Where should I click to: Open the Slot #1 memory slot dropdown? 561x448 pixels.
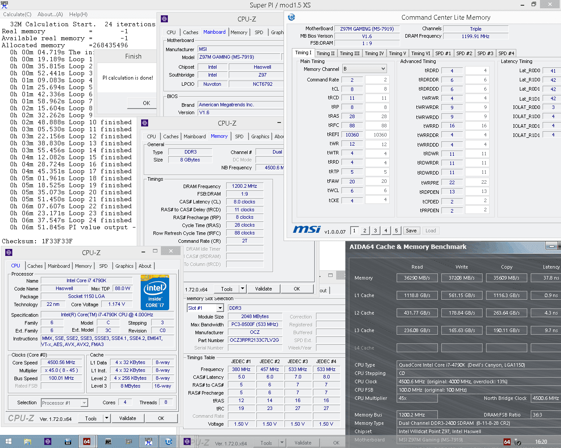coord(206,308)
